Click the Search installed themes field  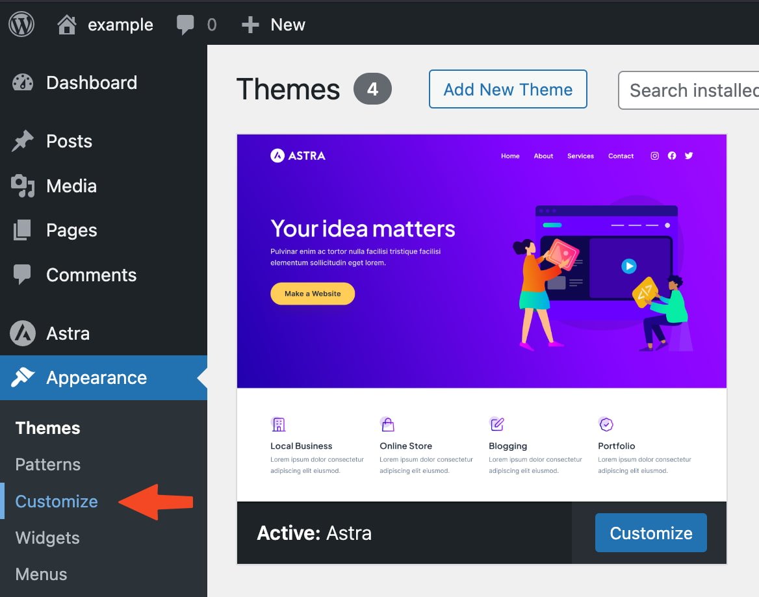pyautogui.click(x=689, y=90)
